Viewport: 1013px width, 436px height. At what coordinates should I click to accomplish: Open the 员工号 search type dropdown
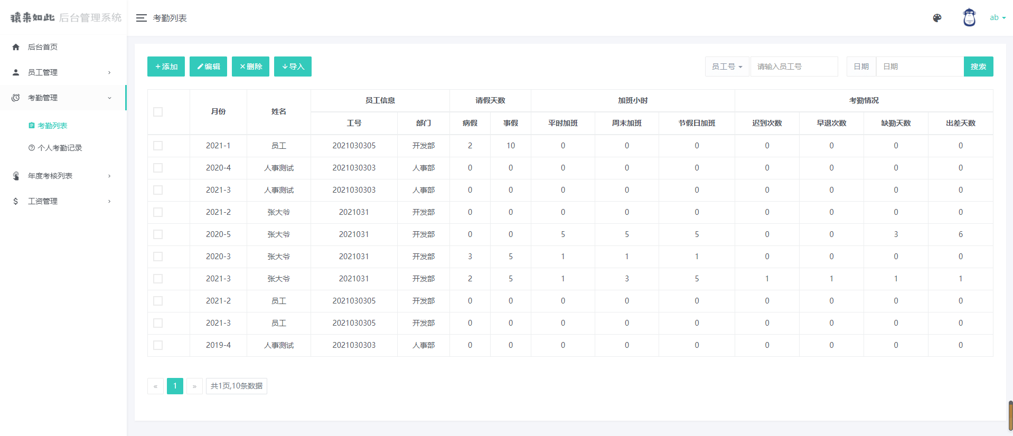coord(727,67)
